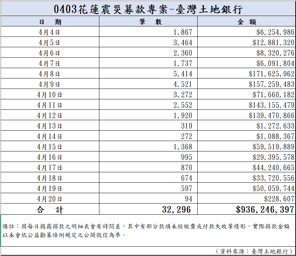
Task: Select the count cell 1,368
Action: [x=148, y=146]
